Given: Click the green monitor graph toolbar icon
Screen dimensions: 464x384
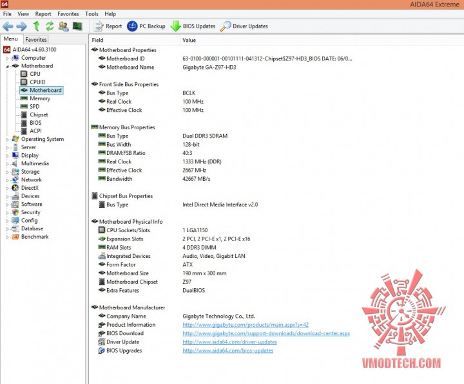Looking at the screenshot, I should pos(77,26).
